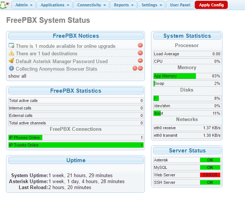The width and height of the screenshot is (245, 210).
Task: Dismiss the module upgrade notice
Action: pos(140,45)
